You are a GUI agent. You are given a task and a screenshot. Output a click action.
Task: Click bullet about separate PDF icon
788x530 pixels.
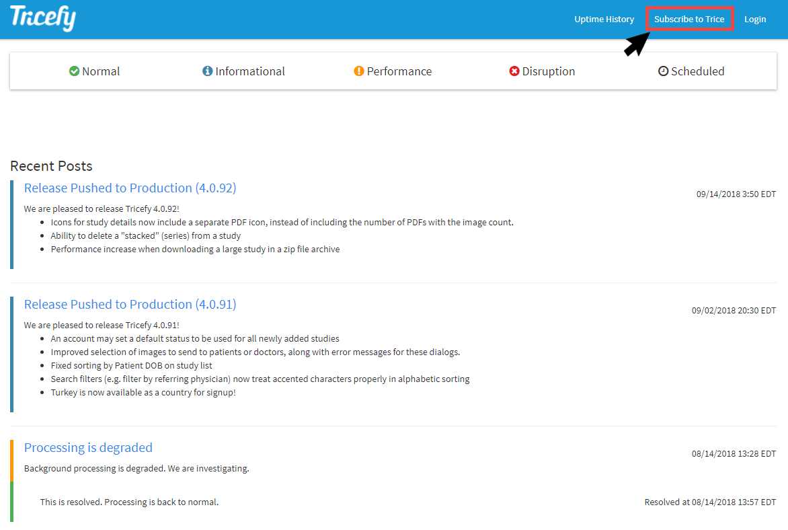(282, 222)
